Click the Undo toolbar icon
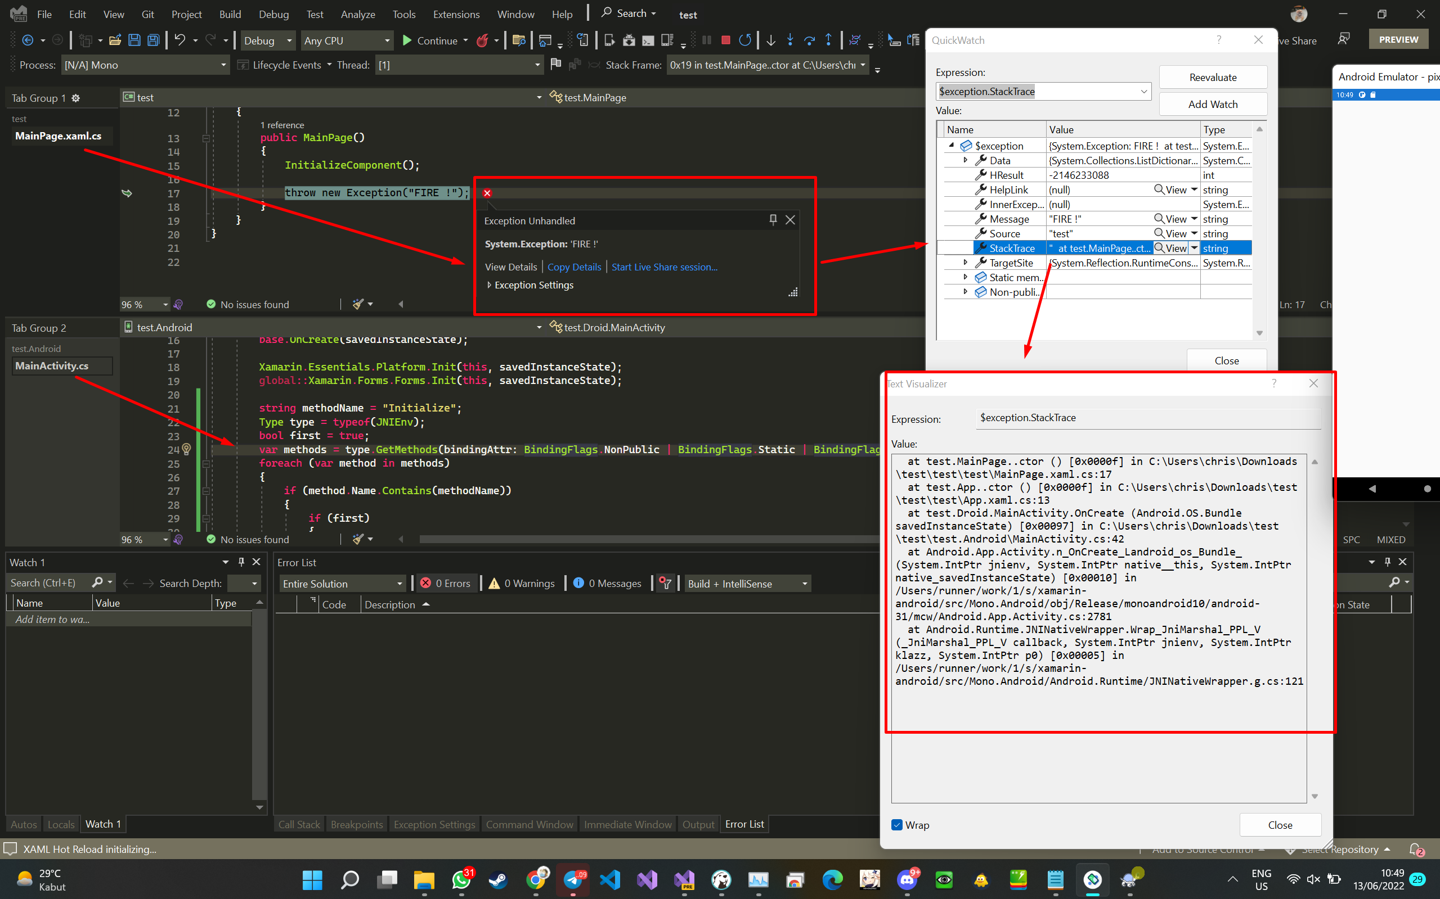The image size is (1440, 899). click(180, 40)
